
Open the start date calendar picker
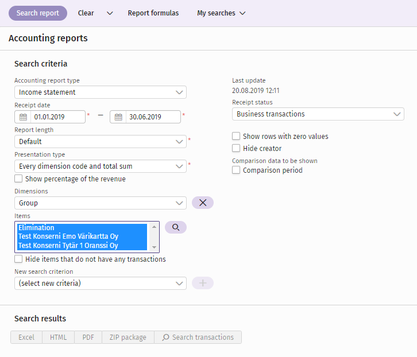[x=23, y=117]
